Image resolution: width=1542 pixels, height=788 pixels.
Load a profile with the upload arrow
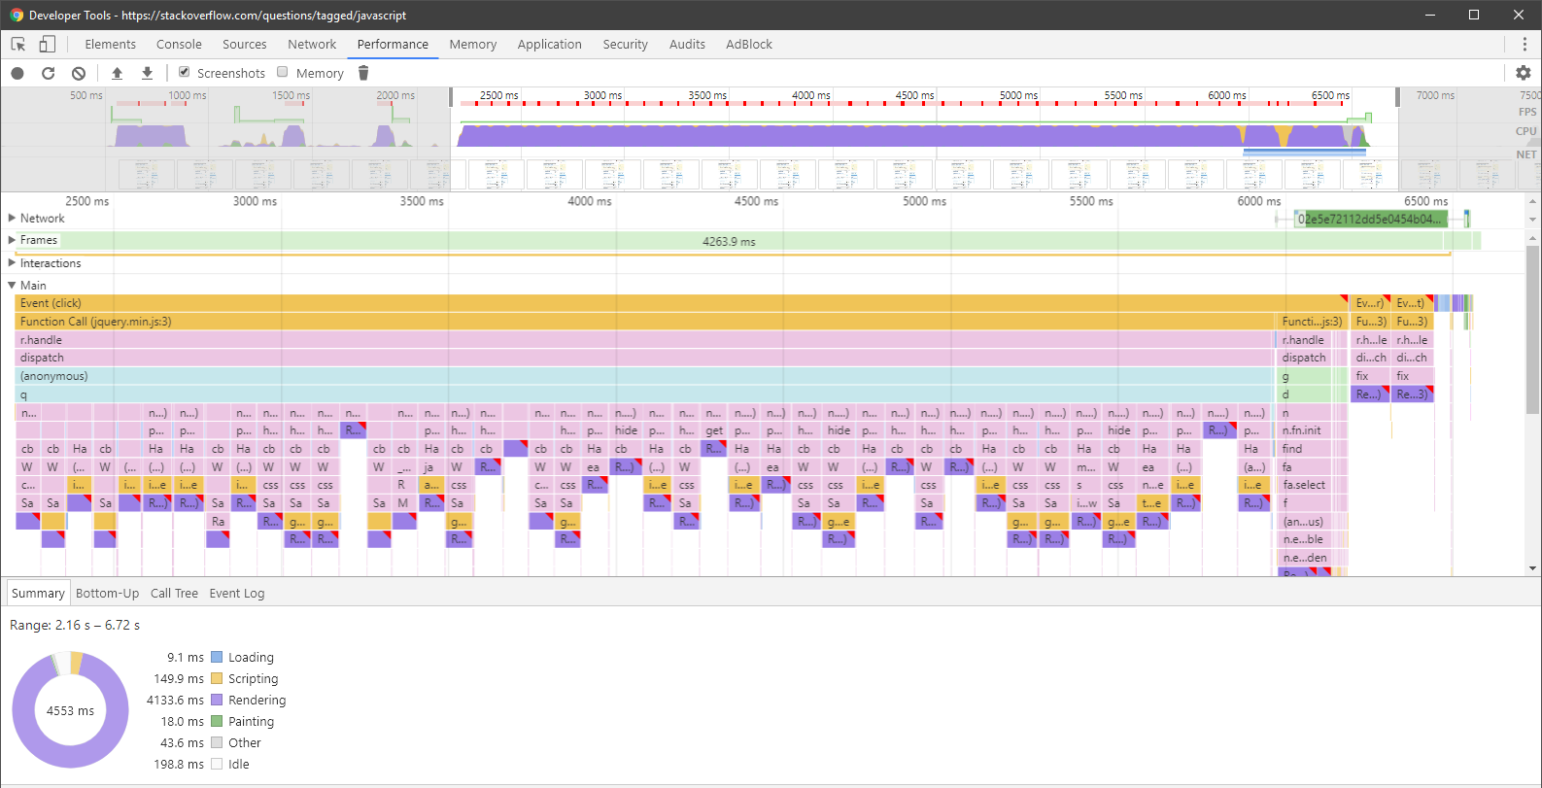(117, 73)
